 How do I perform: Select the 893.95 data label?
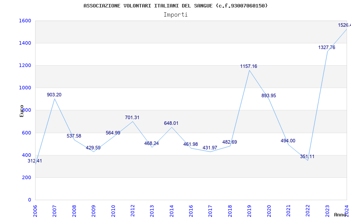[x=269, y=95]
